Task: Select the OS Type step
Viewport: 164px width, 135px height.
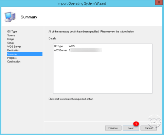Action: (x=12, y=32)
